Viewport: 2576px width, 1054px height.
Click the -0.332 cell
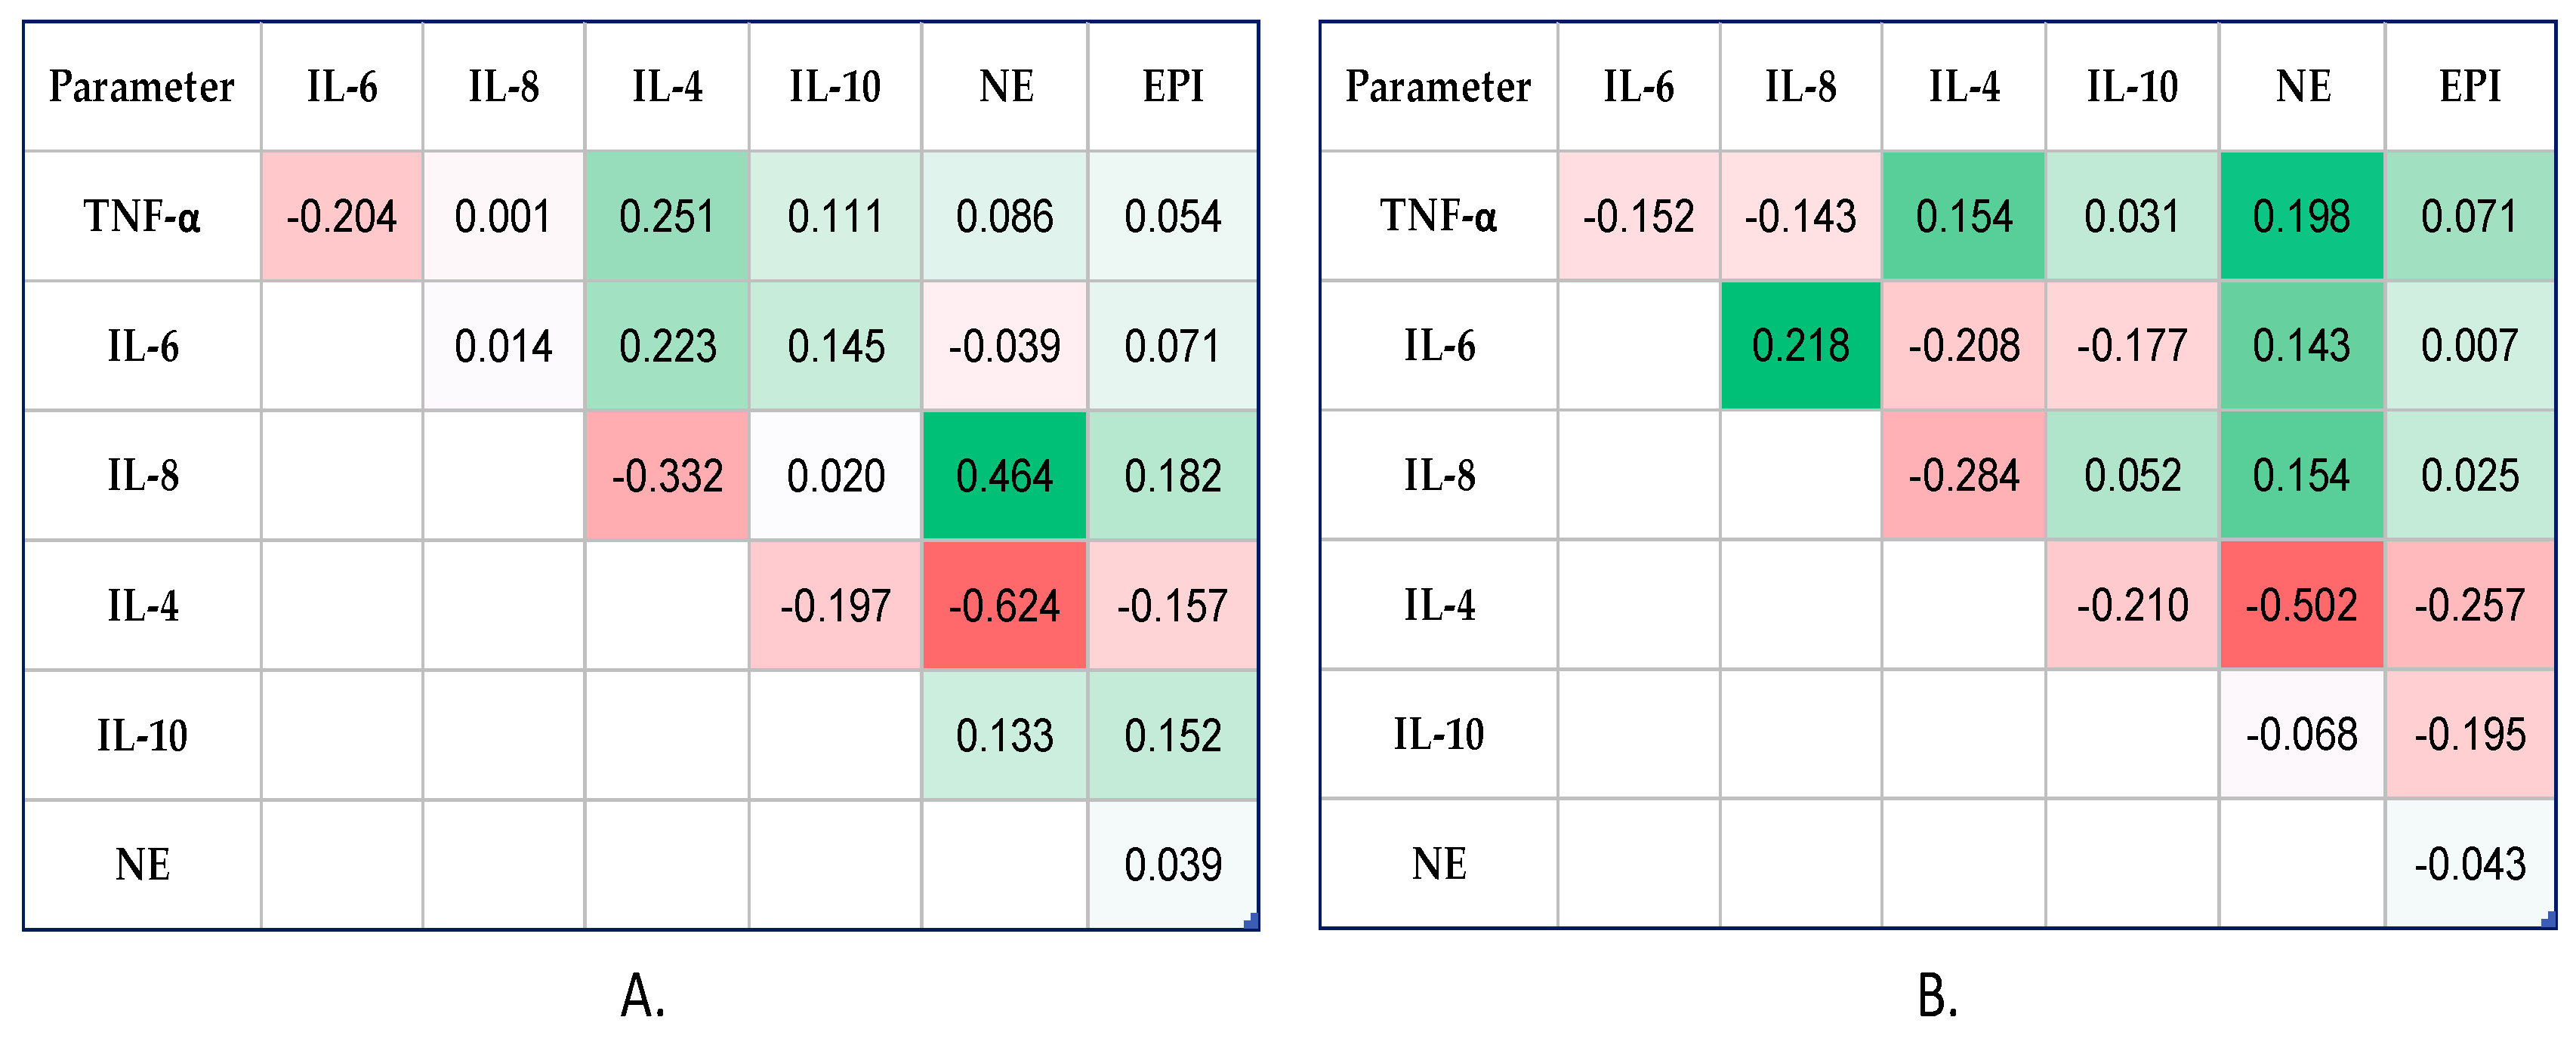[667, 475]
